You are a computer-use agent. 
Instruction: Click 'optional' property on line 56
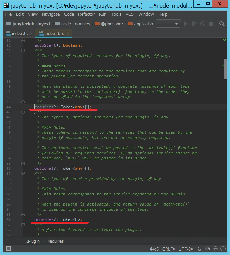(x=44, y=168)
